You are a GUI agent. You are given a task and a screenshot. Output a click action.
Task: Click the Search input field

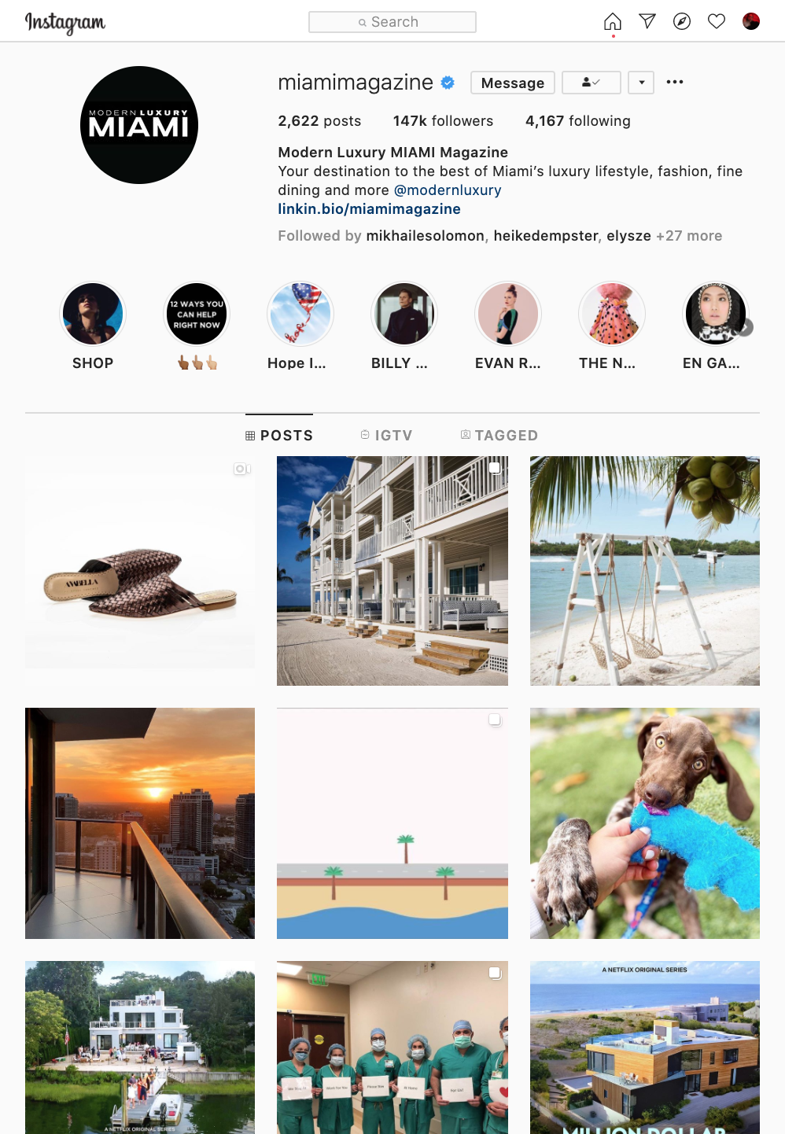(392, 22)
